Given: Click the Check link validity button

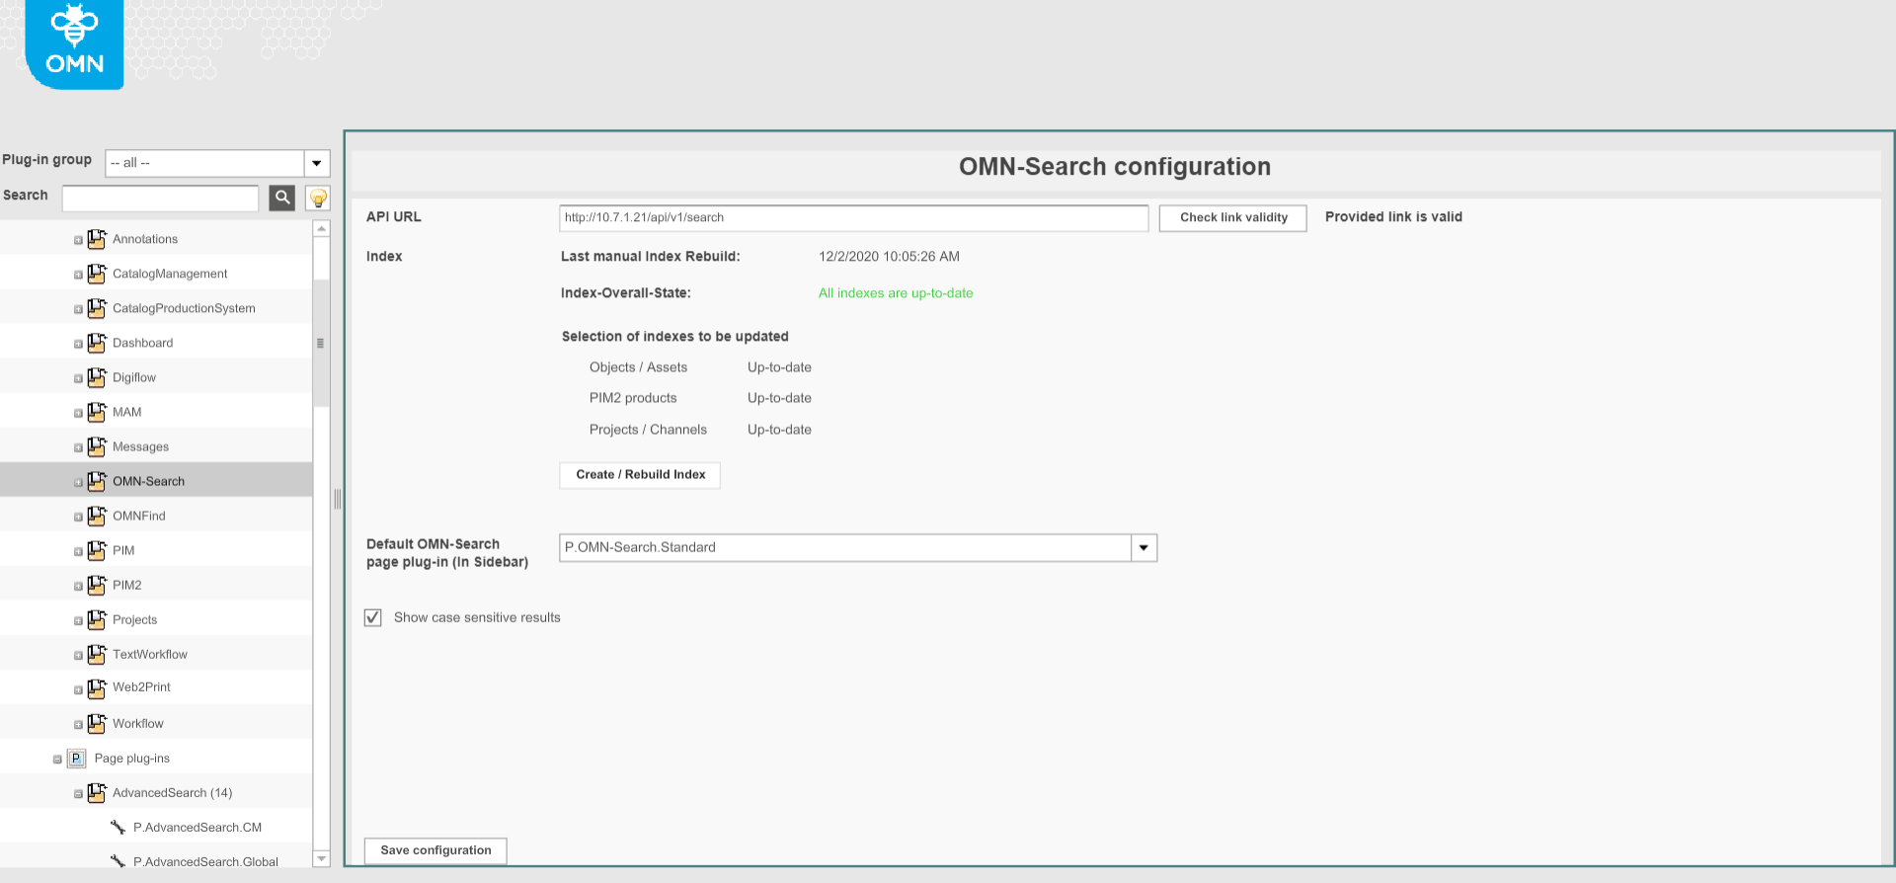Looking at the screenshot, I should point(1233,217).
